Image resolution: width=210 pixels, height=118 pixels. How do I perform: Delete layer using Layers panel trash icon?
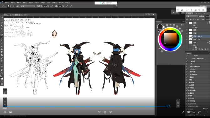tap(208, 49)
